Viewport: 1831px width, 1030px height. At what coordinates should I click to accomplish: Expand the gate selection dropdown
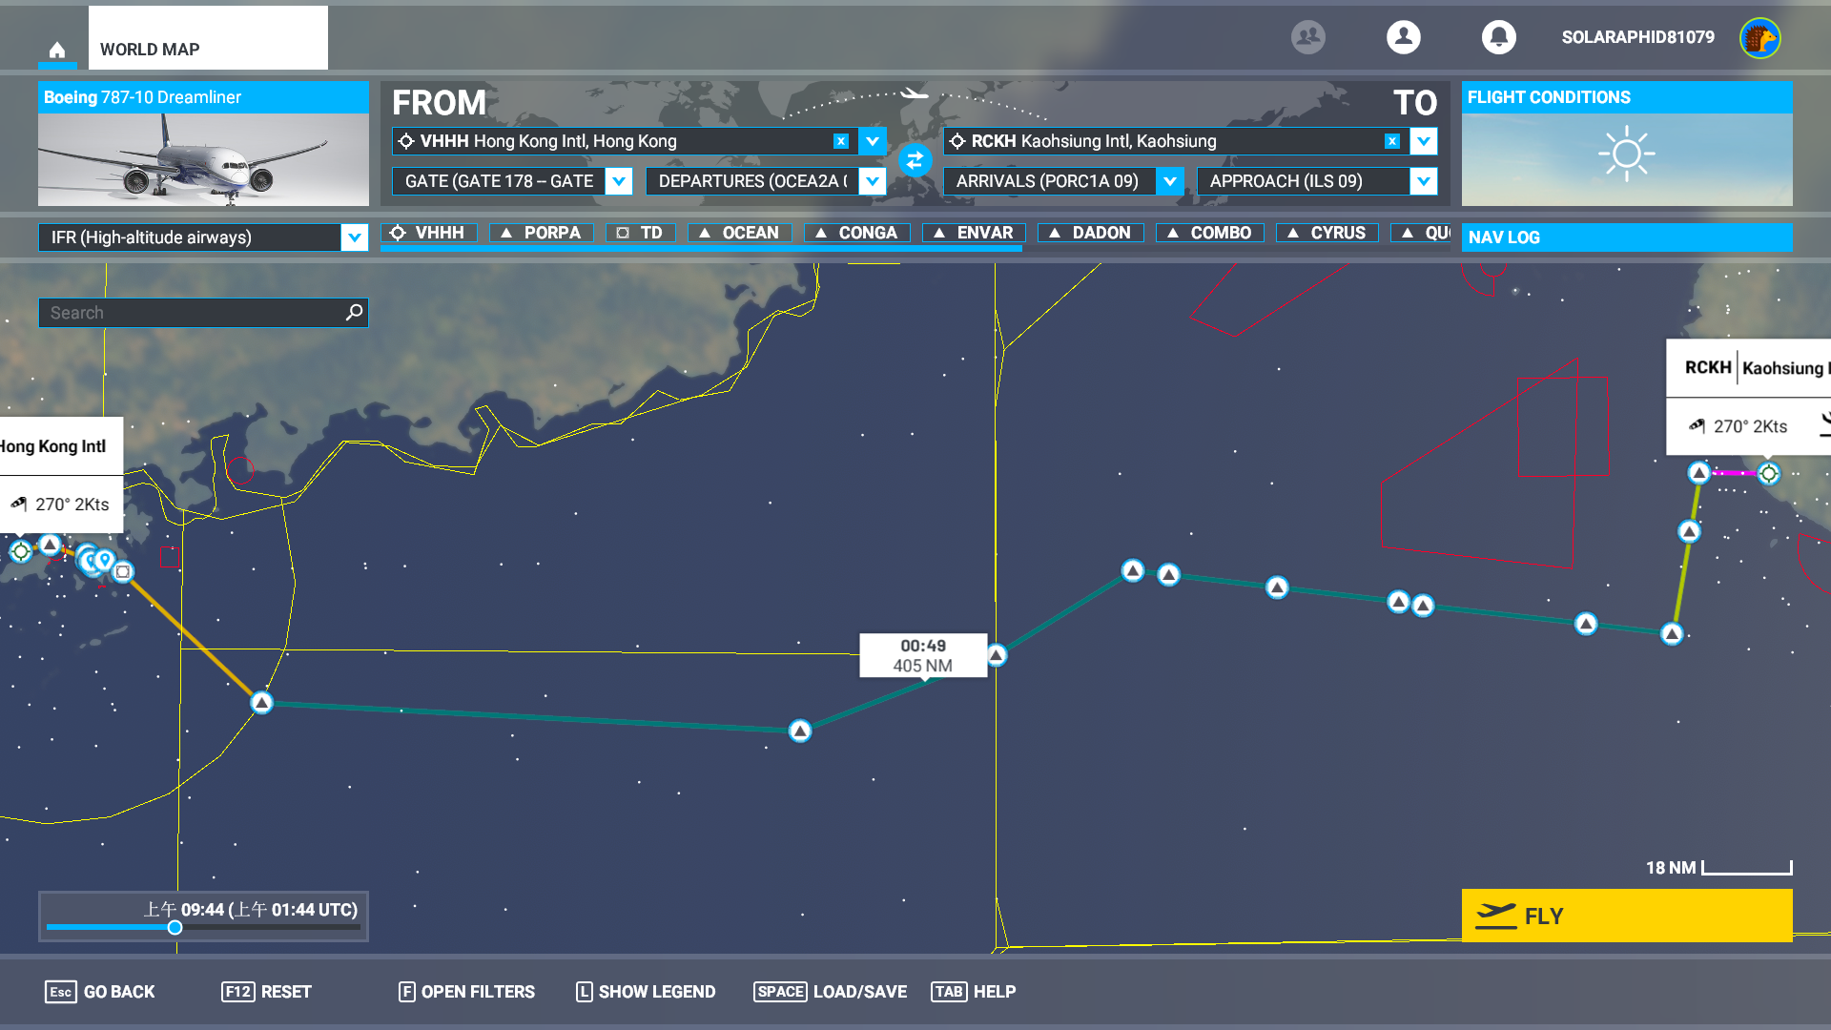click(618, 181)
